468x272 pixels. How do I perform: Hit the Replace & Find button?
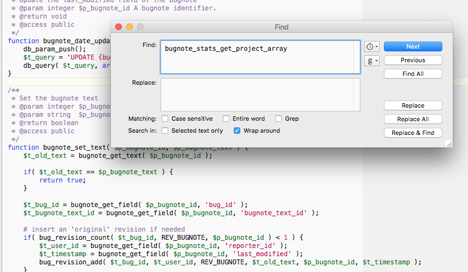click(413, 133)
